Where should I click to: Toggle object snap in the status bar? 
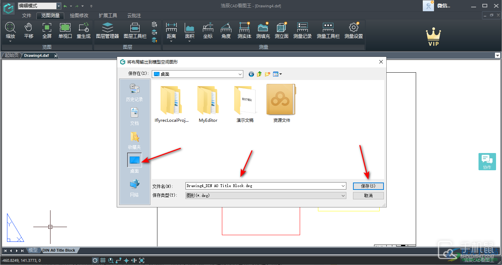[126, 260]
